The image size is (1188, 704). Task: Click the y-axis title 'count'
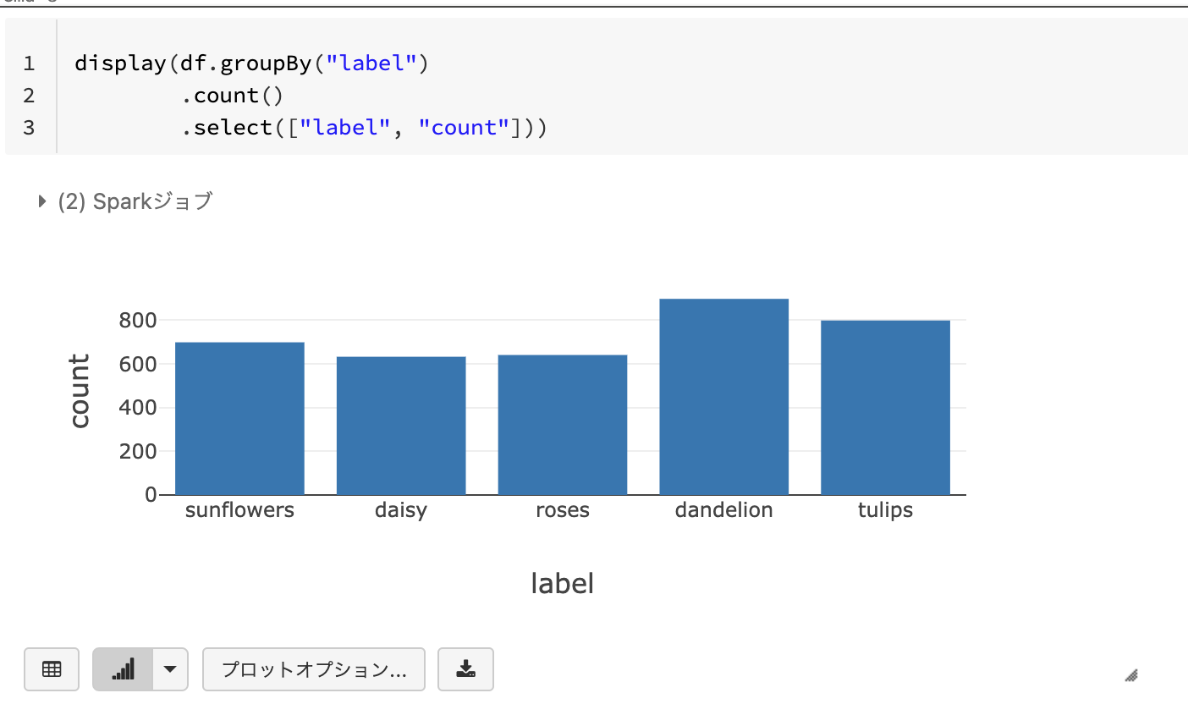coord(79,391)
